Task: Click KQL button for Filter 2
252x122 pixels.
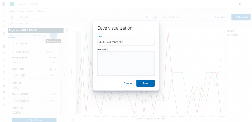Action: pyautogui.click(x=53, y=101)
